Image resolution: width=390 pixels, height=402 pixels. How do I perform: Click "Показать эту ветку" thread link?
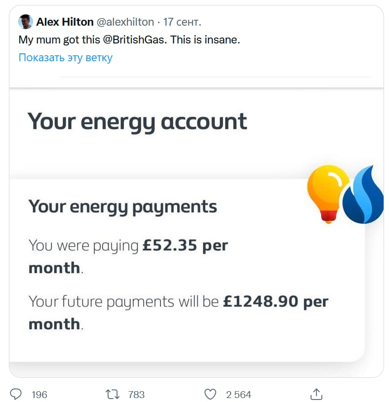point(66,57)
